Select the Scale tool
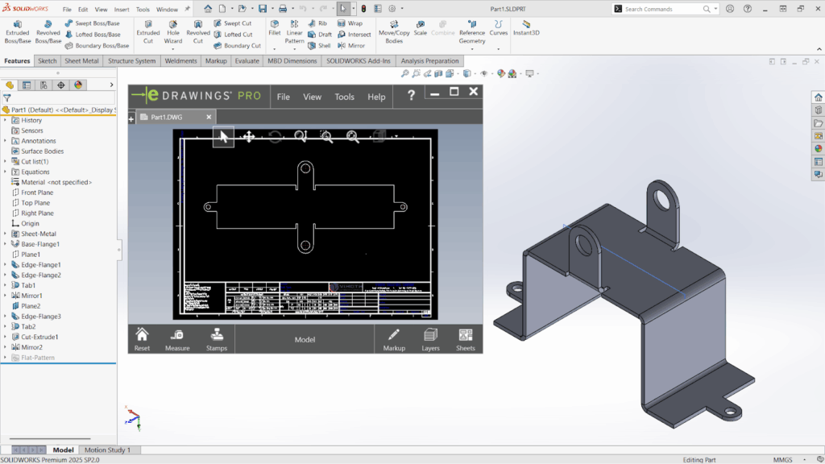 coord(420,28)
